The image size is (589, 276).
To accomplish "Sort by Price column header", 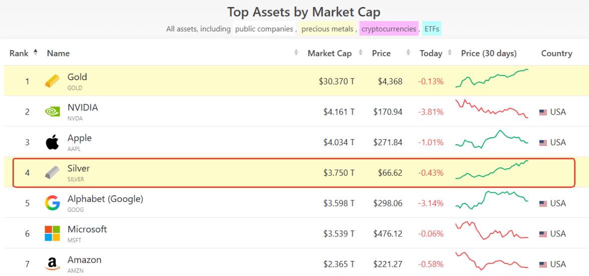I will 382,54.
